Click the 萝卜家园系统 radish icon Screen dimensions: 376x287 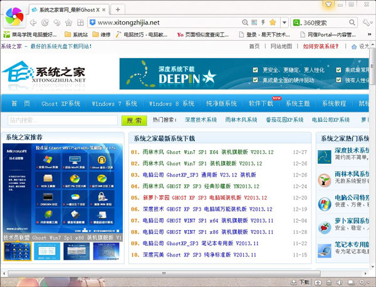point(324,228)
